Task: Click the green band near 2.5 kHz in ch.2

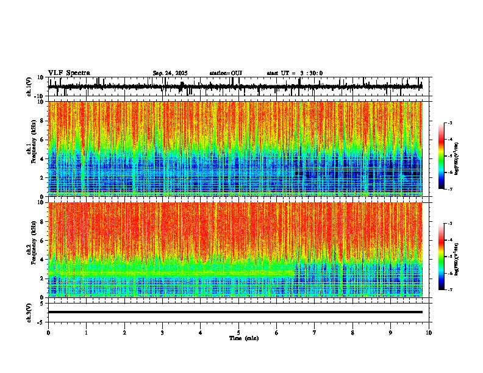Action: tap(171, 272)
